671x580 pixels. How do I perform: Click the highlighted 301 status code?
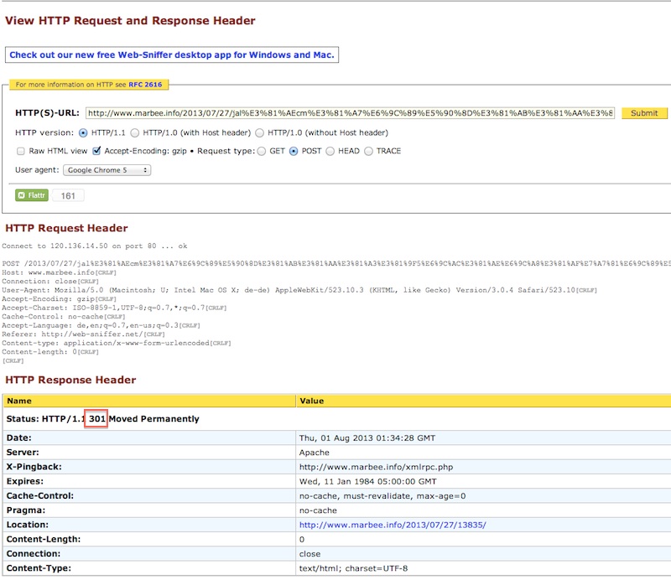96,418
